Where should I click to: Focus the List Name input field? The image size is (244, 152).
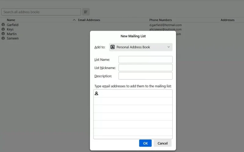click(145, 60)
